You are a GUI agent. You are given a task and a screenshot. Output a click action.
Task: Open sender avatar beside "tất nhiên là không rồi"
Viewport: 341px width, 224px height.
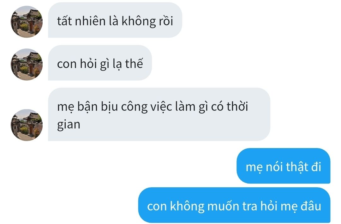point(27,22)
